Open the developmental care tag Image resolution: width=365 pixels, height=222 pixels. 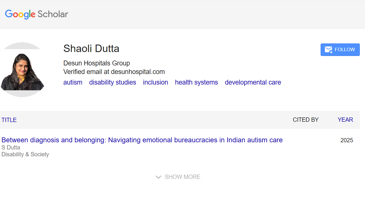[x=253, y=82]
